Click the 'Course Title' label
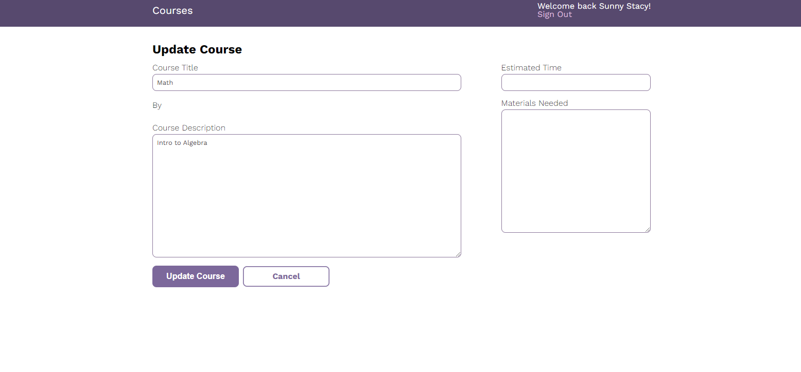 [x=175, y=68]
